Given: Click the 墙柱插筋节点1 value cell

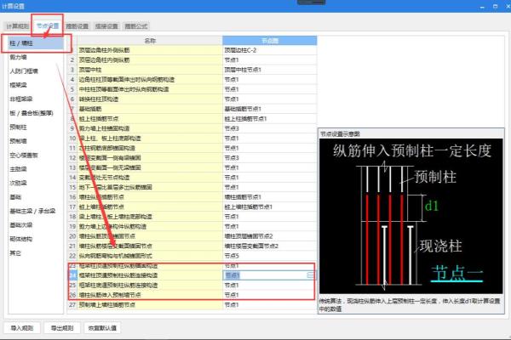Looking at the screenshot, I should (x=269, y=197).
